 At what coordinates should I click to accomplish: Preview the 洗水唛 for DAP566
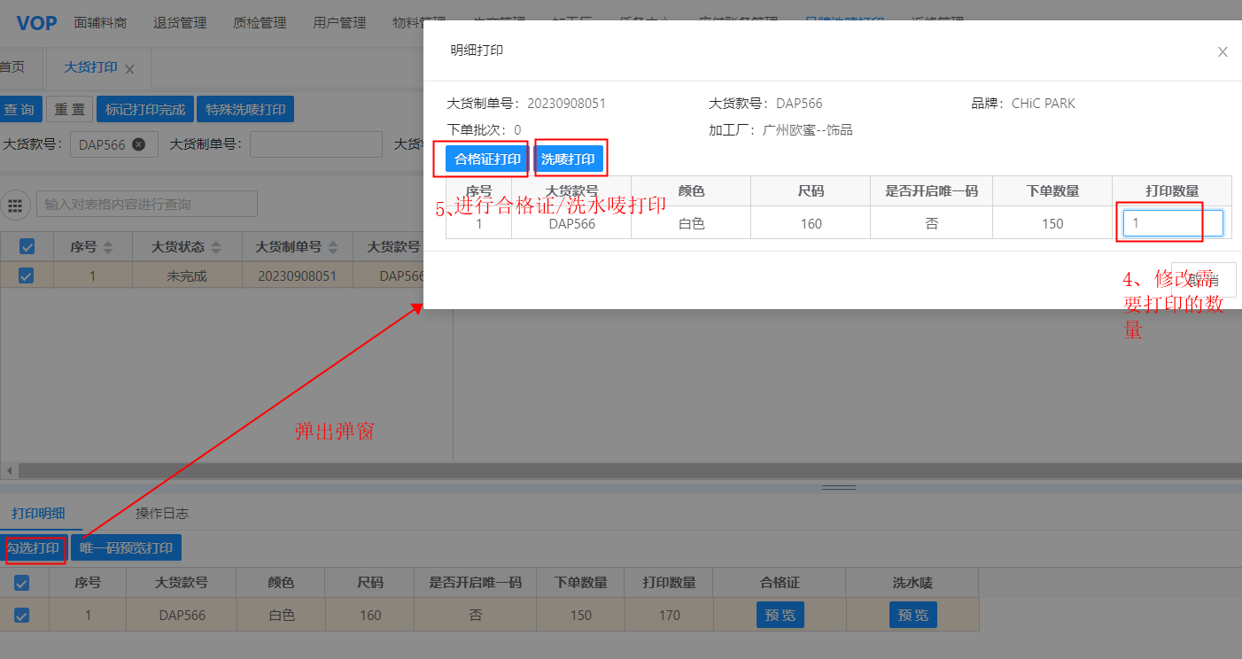912,615
